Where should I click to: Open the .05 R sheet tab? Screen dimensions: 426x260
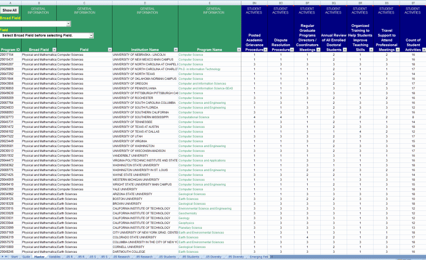point(70,257)
